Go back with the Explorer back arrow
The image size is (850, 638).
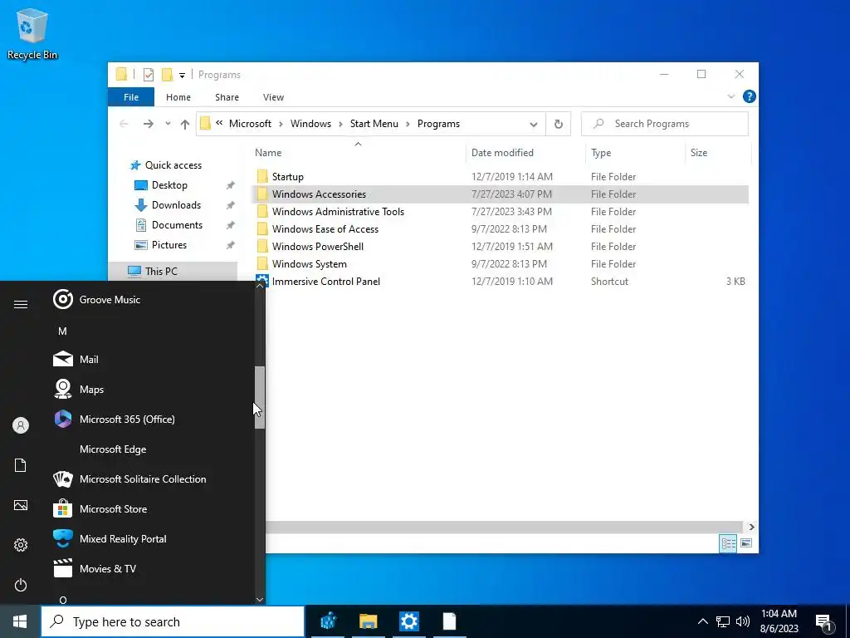click(125, 124)
